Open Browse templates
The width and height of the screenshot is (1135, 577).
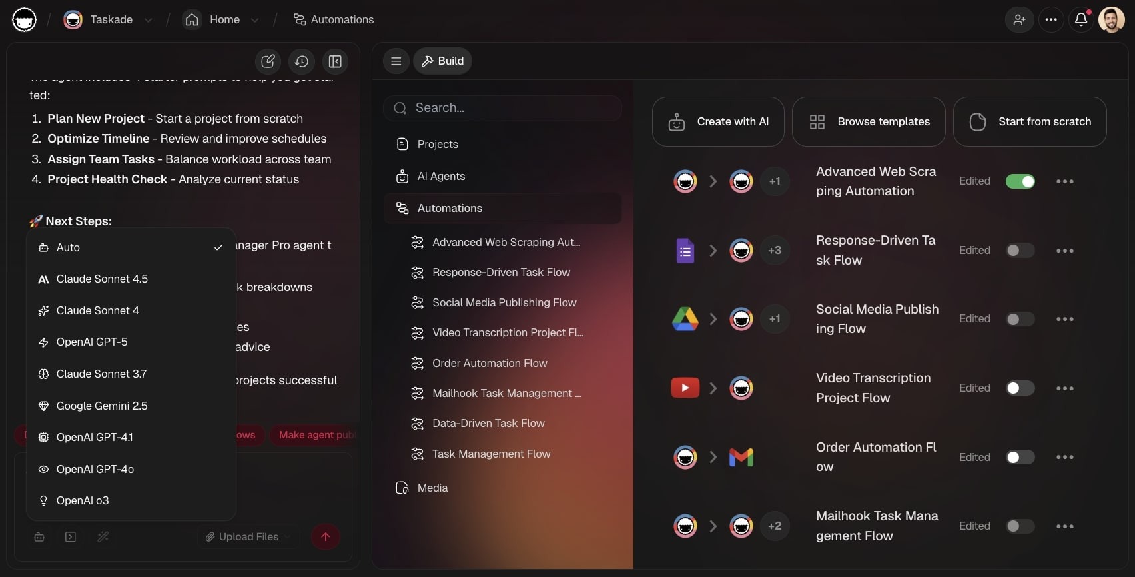(x=869, y=122)
